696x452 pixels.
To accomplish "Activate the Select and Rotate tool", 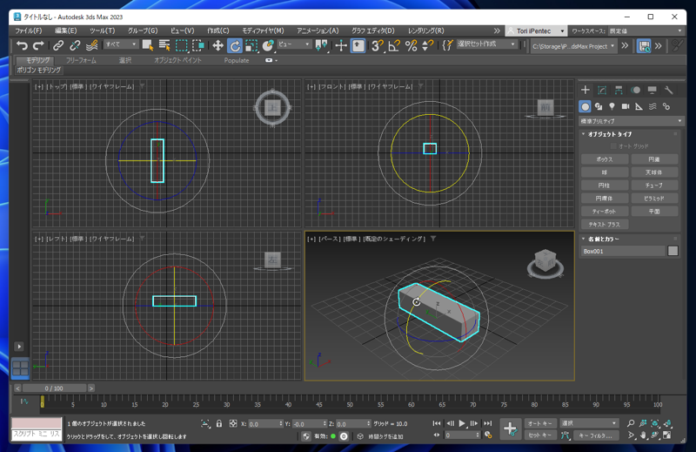I will click(234, 45).
